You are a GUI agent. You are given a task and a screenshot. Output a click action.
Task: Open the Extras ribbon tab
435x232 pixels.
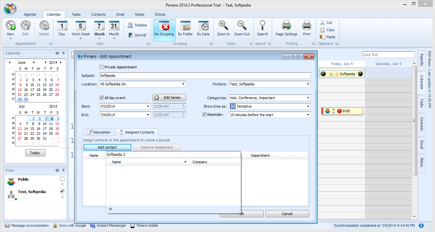(x=160, y=14)
